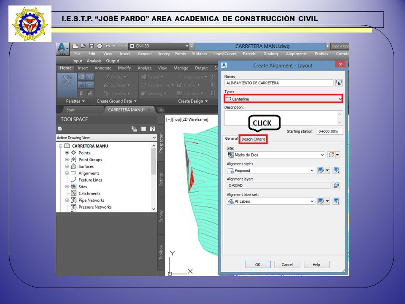405x304 pixels.
Task: Click the Open file icon in quick access toolbar
Action: click(83, 46)
